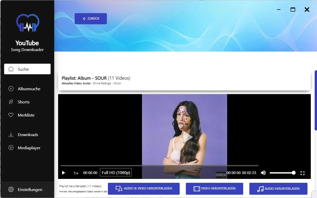Screen dimensions: 317x198
Task: Open Merkliste via the heart icon
Action: point(11,115)
